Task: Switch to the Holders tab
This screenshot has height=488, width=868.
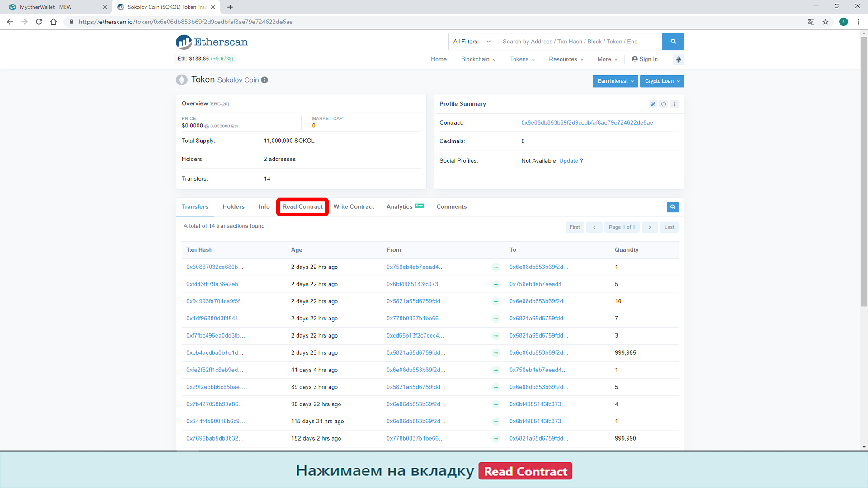Action: pos(233,207)
